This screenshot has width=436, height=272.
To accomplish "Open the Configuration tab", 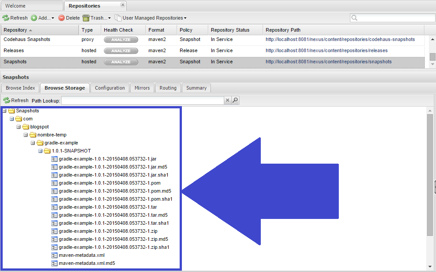I will (110, 88).
